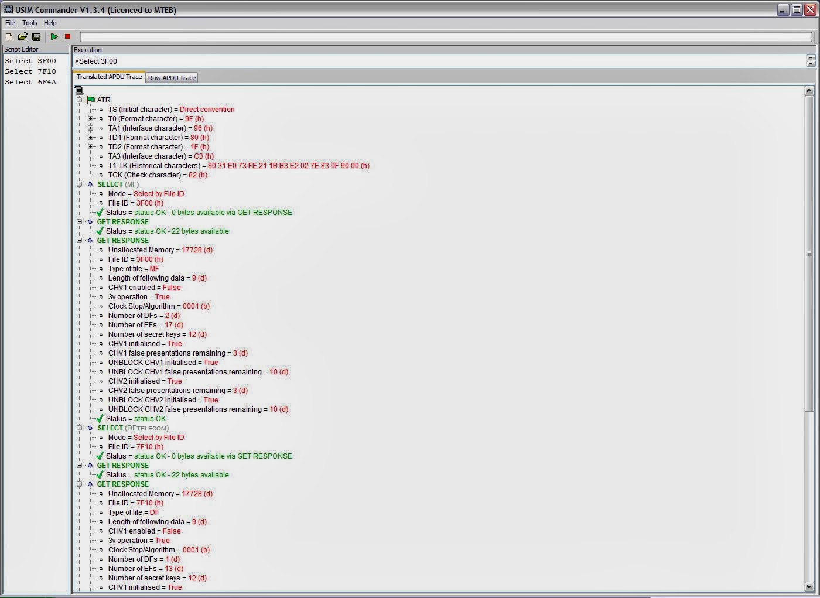Select 'File ID = 3F00' under SELECT MF
The height and width of the screenshot is (598, 820).
(x=136, y=203)
